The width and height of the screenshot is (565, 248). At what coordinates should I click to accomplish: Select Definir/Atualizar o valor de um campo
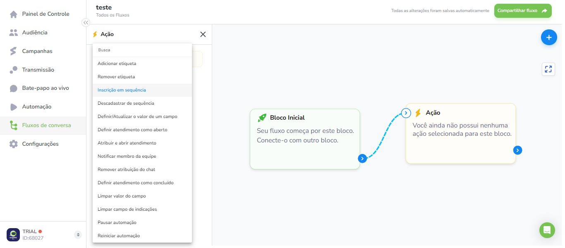click(142, 117)
